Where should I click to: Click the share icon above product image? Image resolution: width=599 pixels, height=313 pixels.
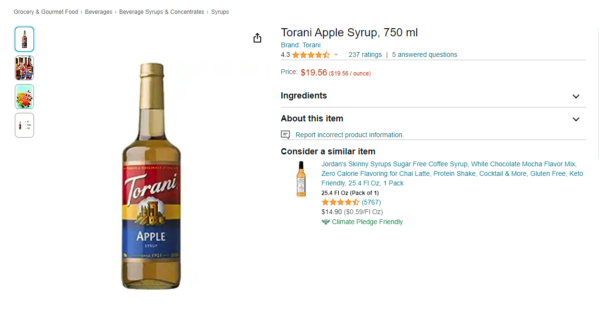pos(257,38)
